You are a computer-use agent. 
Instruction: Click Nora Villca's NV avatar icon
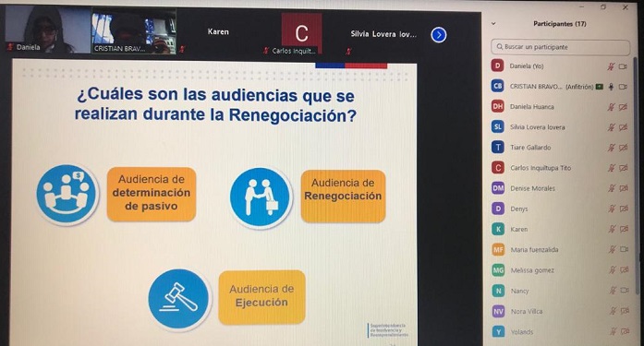coord(498,311)
